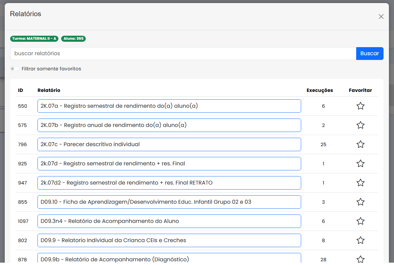Focus the buscar relatórios search field
This screenshot has height=265, width=394.
(x=183, y=54)
